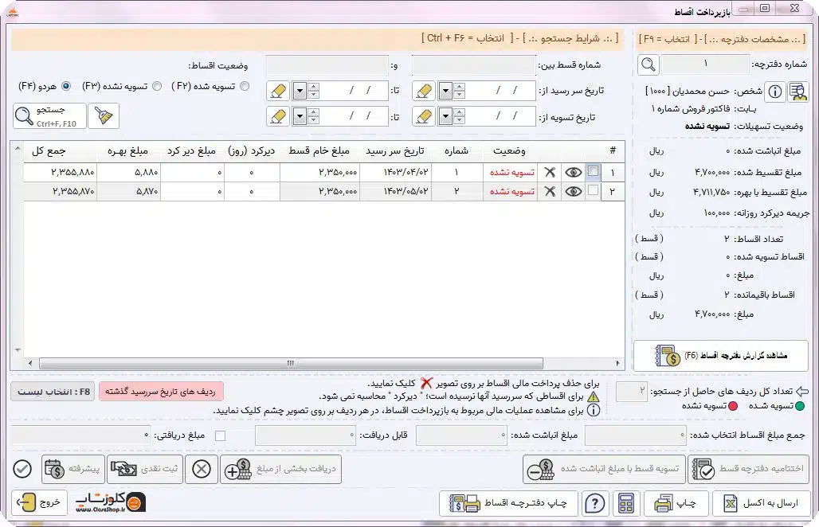Screen dimensions: 819x527
Task: View row 1 financial operations via eye icon
Action: point(573,172)
